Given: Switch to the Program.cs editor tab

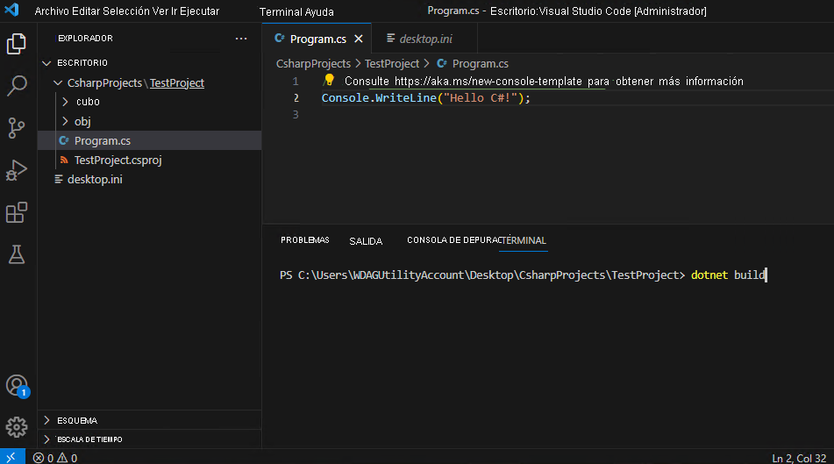Looking at the screenshot, I should point(317,39).
